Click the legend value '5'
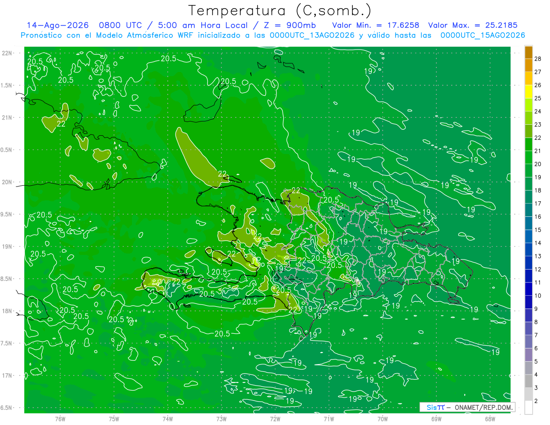Image resolution: width=550 pixels, height=425 pixels. [x=537, y=362]
